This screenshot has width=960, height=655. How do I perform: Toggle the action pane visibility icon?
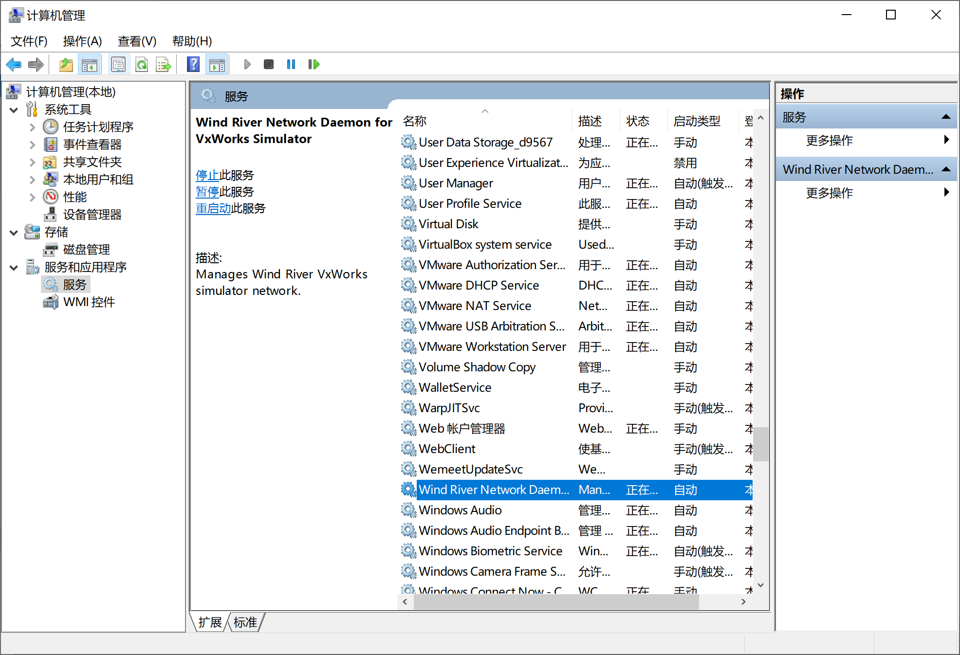[x=217, y=64]
